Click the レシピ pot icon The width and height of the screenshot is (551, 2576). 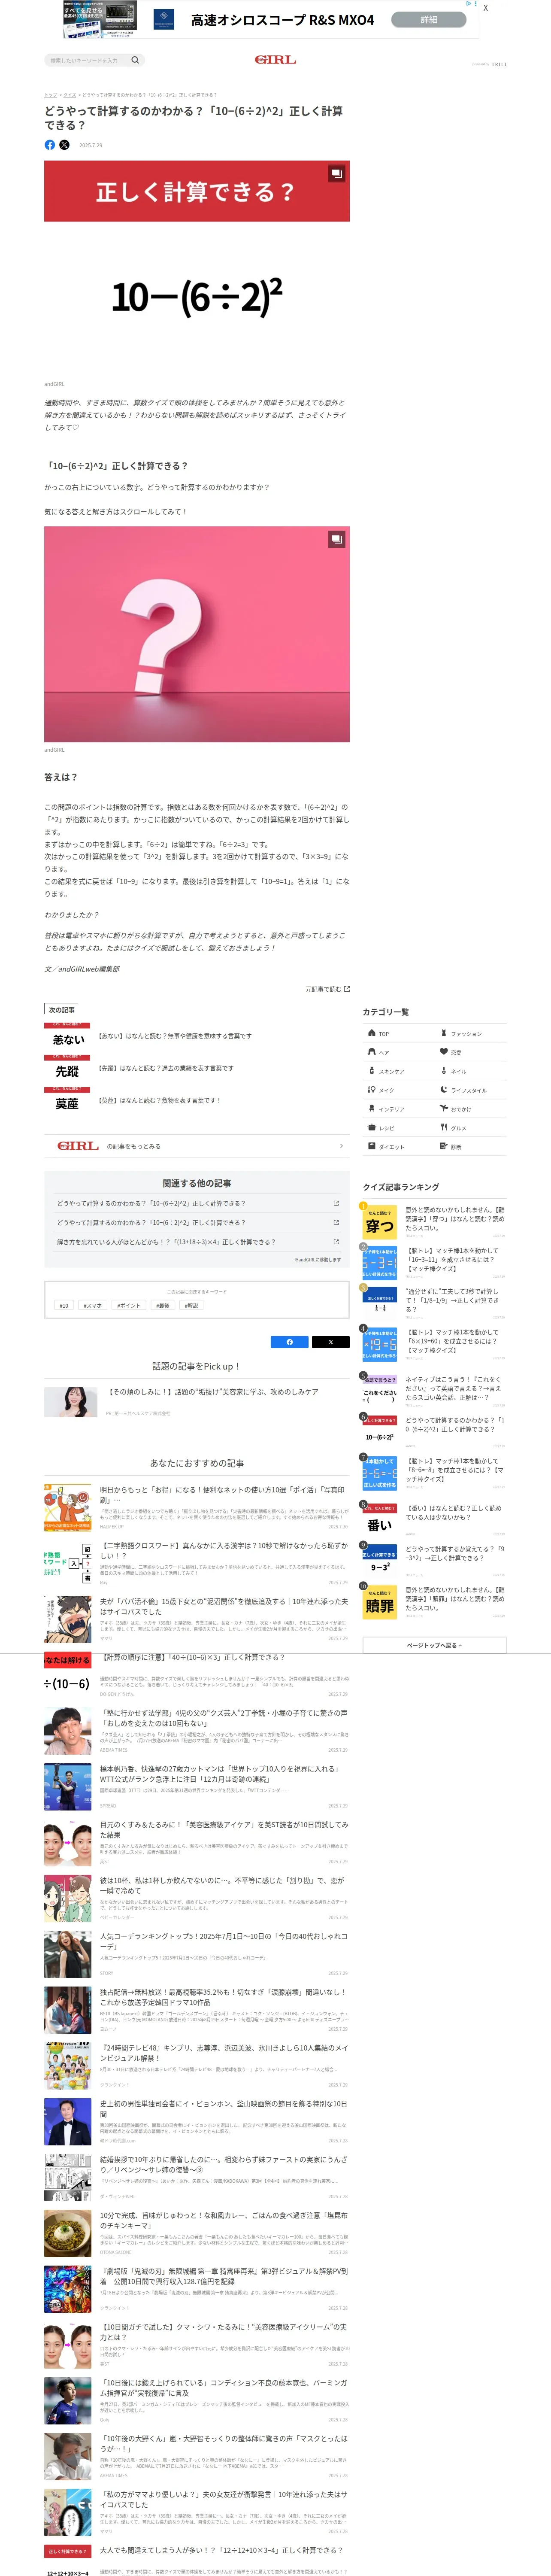pos(372,1128)
